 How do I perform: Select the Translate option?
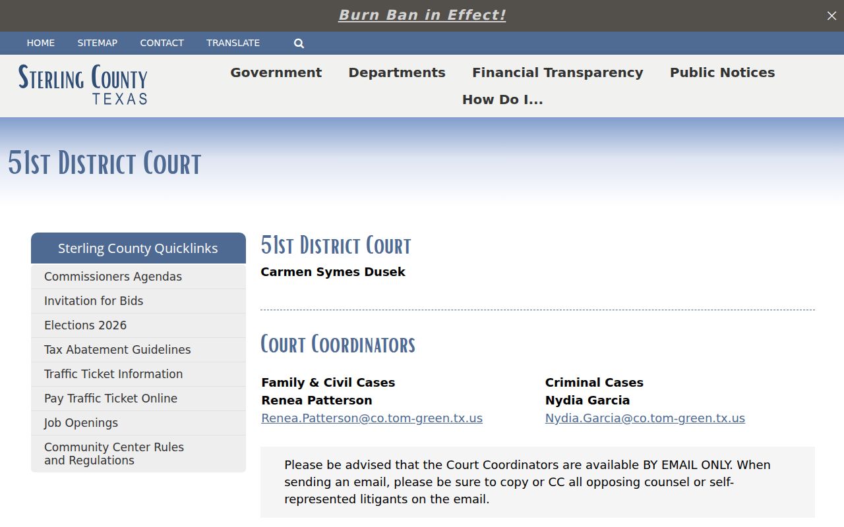coord(233,43)
